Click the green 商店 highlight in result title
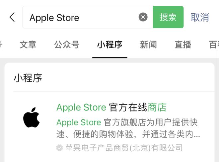The image size is (219, 162). 157,107
